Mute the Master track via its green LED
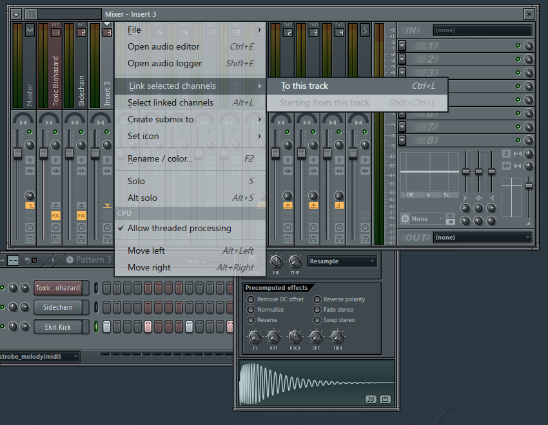Image resolution: width=548 pixels, height=425 pixels. (30, 132)
